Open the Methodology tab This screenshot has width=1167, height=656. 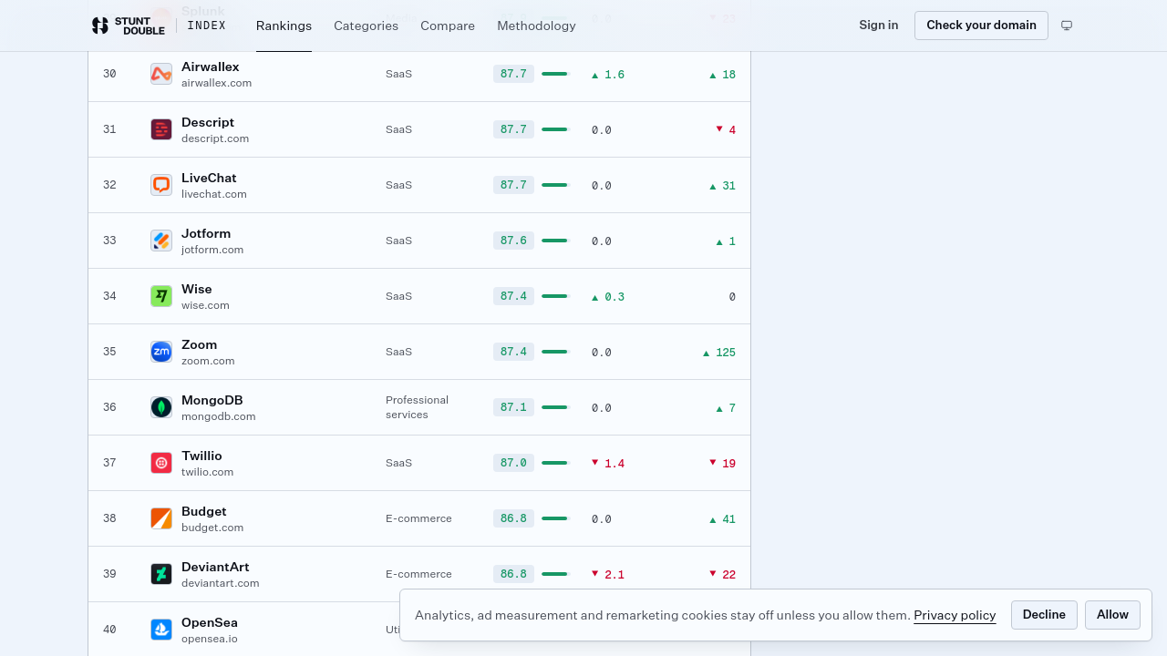point(536,26)
